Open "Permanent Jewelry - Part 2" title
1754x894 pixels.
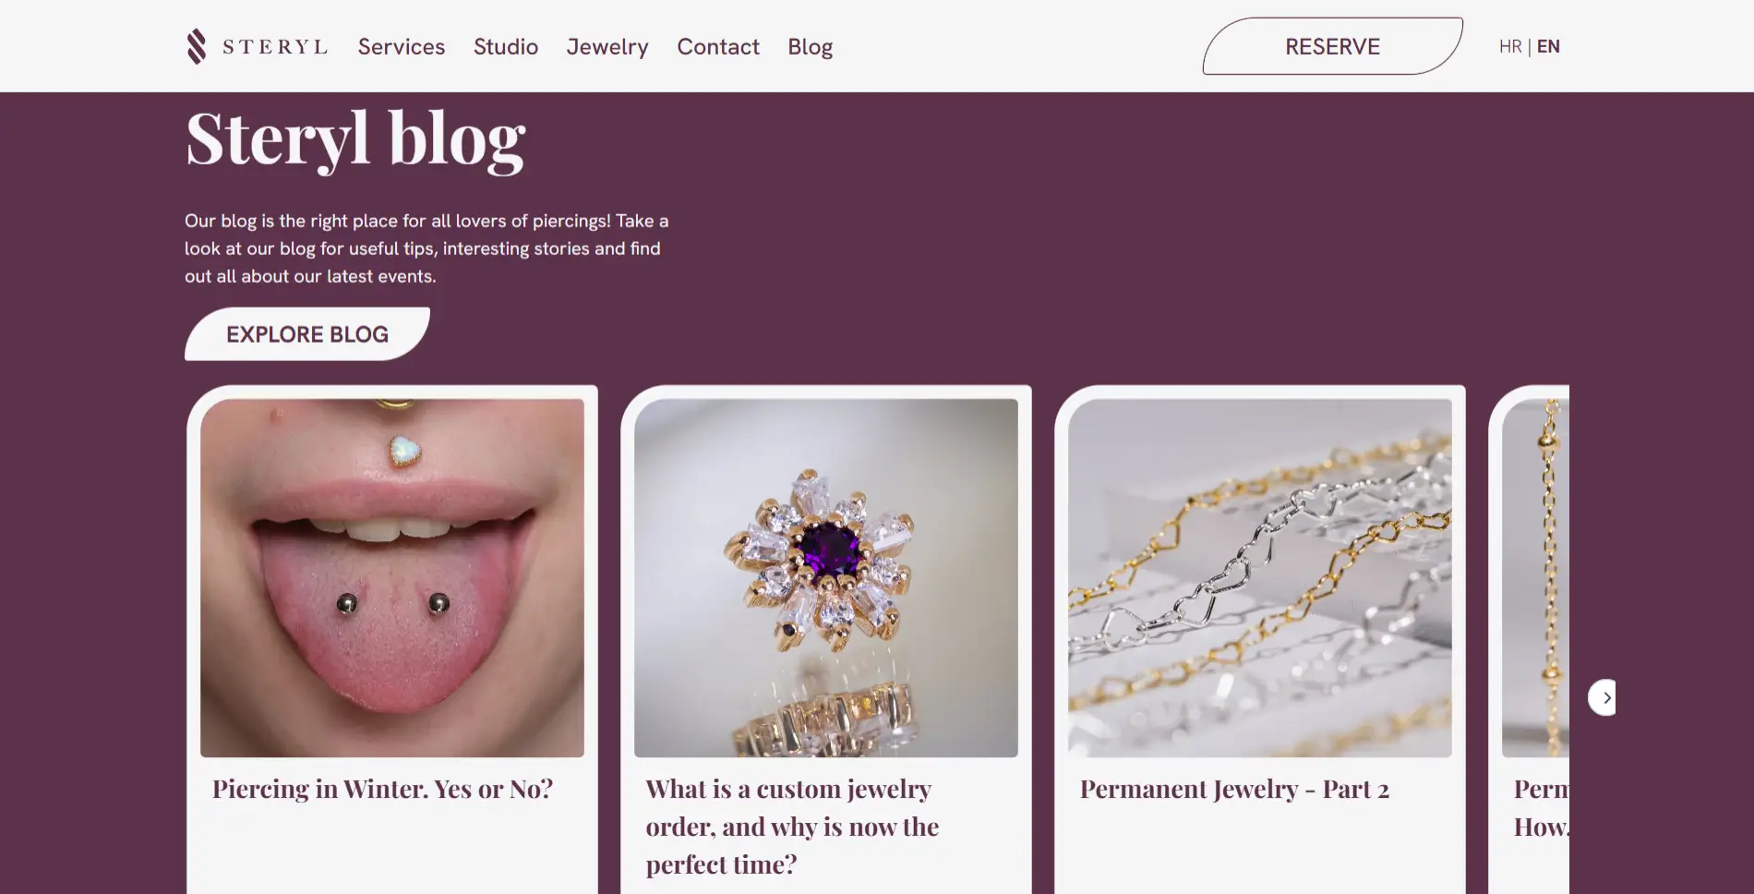1234,789
